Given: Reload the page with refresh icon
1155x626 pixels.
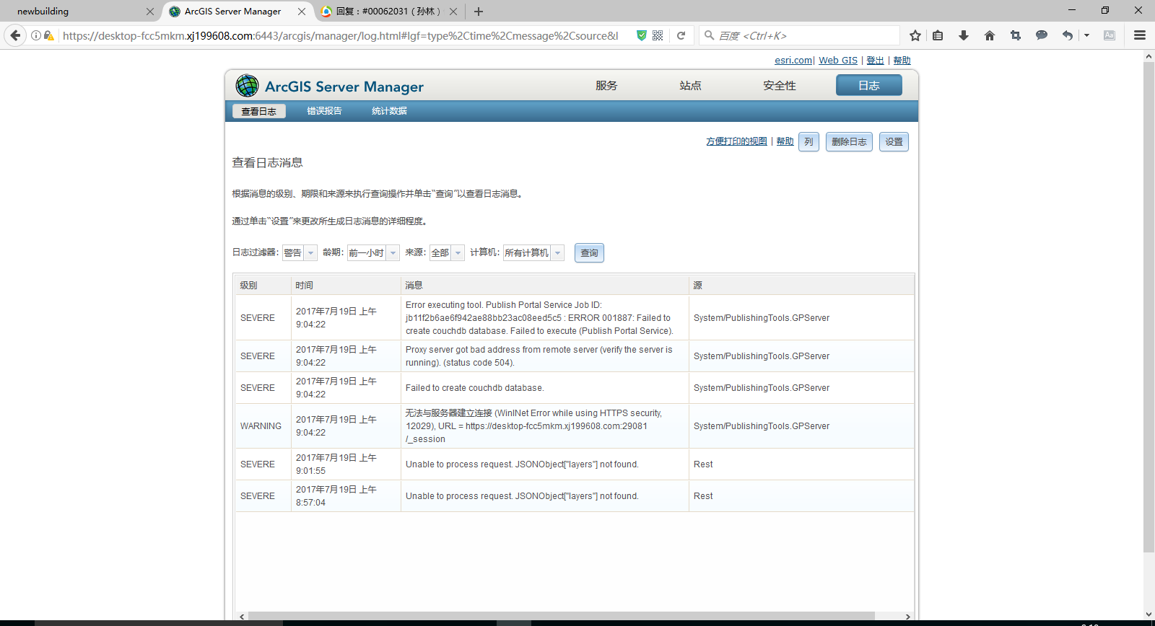Looking at the screenshot, I should click(x=681, y=35).
